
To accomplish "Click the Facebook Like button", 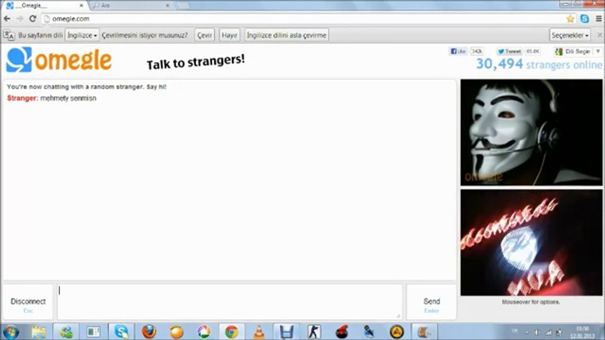I will 458,51.
